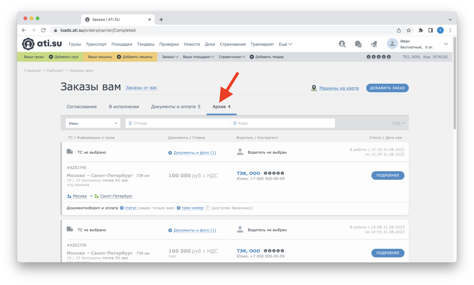Click the trek-nomer help question icon

click(207, 208)
